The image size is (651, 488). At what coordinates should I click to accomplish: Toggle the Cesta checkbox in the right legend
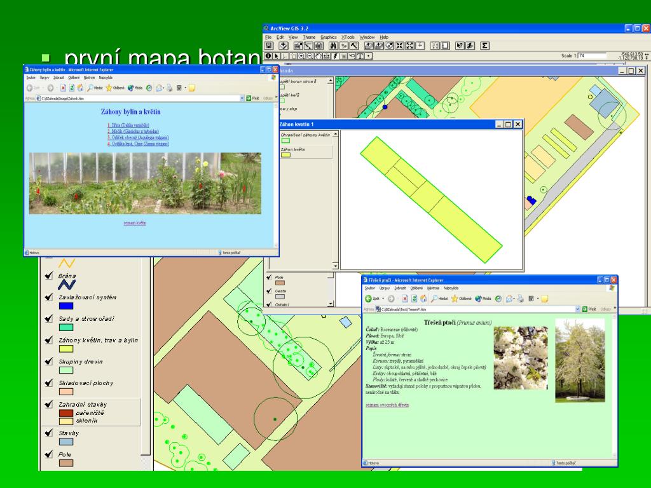click(x=269, y=291)
